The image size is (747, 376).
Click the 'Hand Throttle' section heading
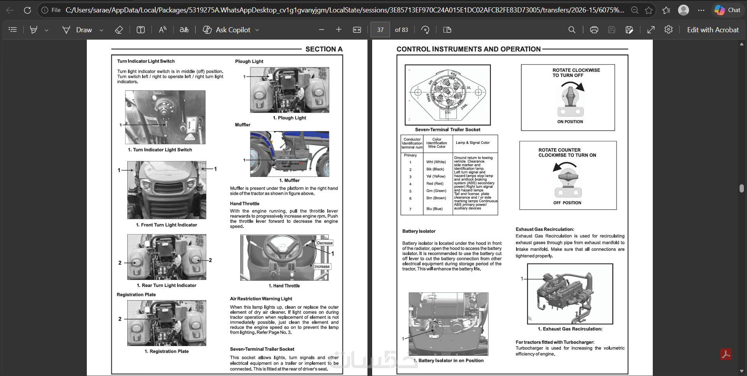pyautogui.click(x=244, y=204)
